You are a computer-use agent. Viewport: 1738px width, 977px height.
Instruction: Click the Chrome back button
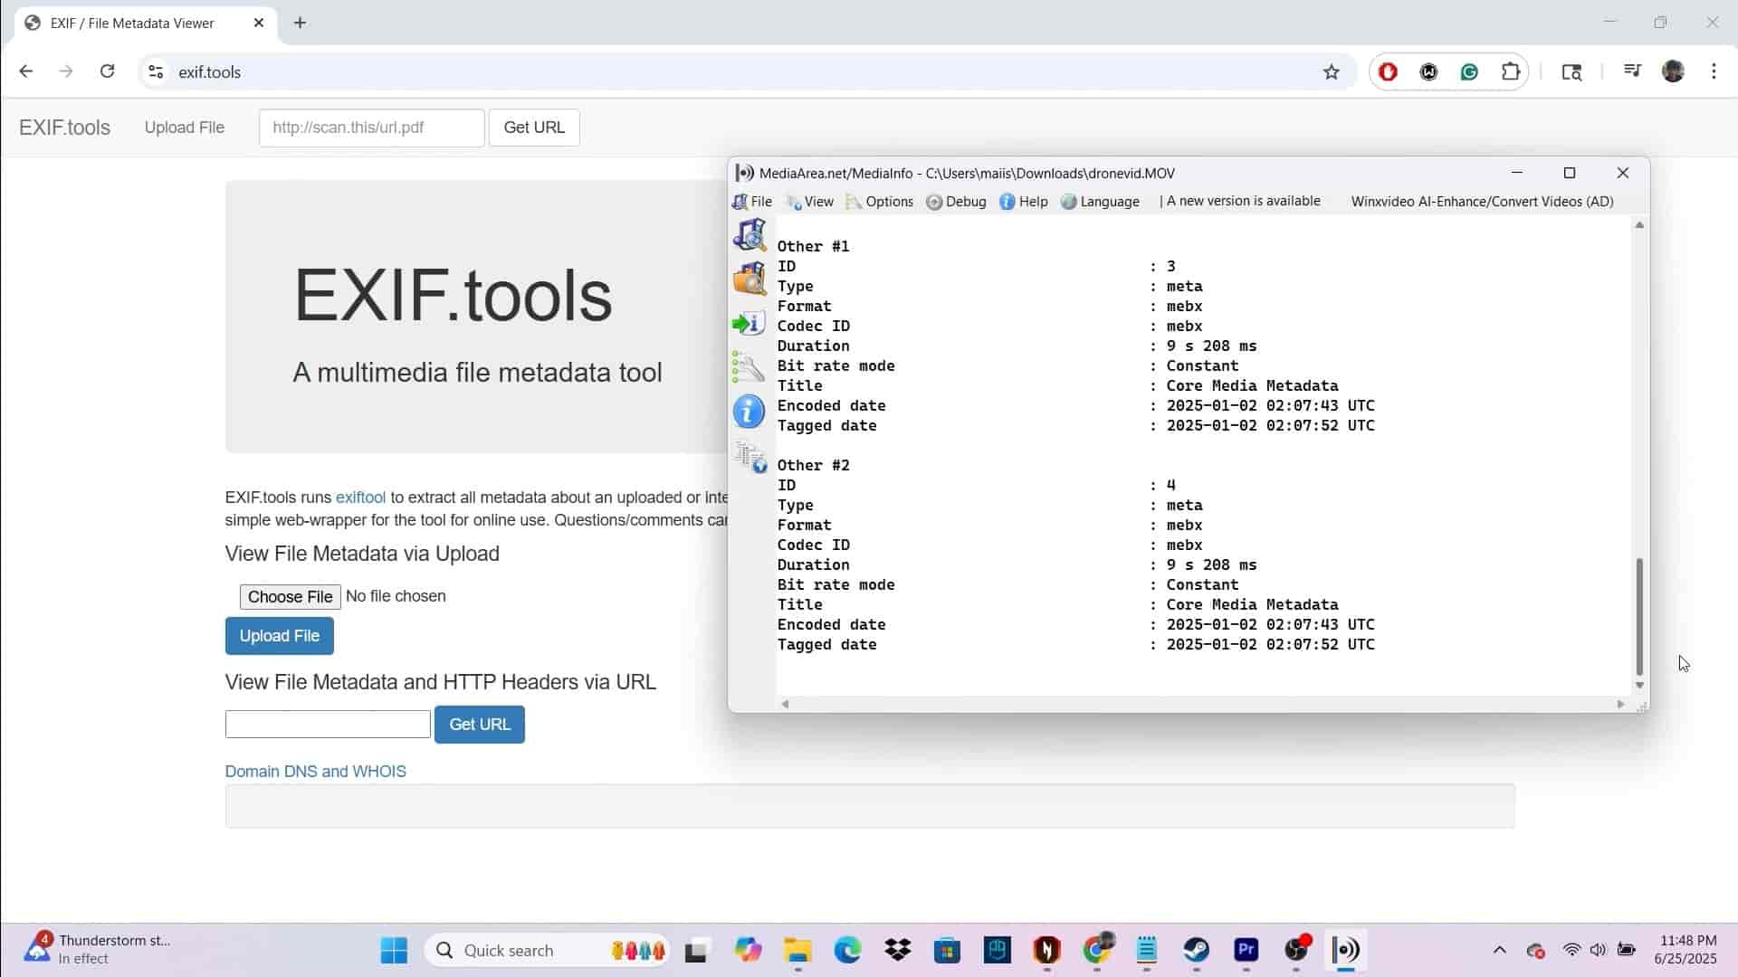coord(25,71)
